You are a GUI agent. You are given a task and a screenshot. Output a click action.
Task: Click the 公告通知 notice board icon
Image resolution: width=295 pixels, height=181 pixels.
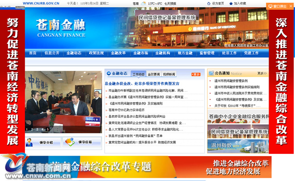211,73
